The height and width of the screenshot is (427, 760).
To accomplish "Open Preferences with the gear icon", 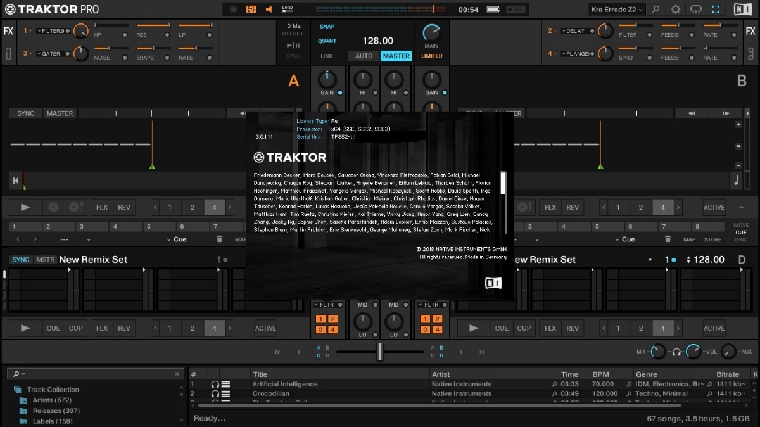I will (675, 10).
